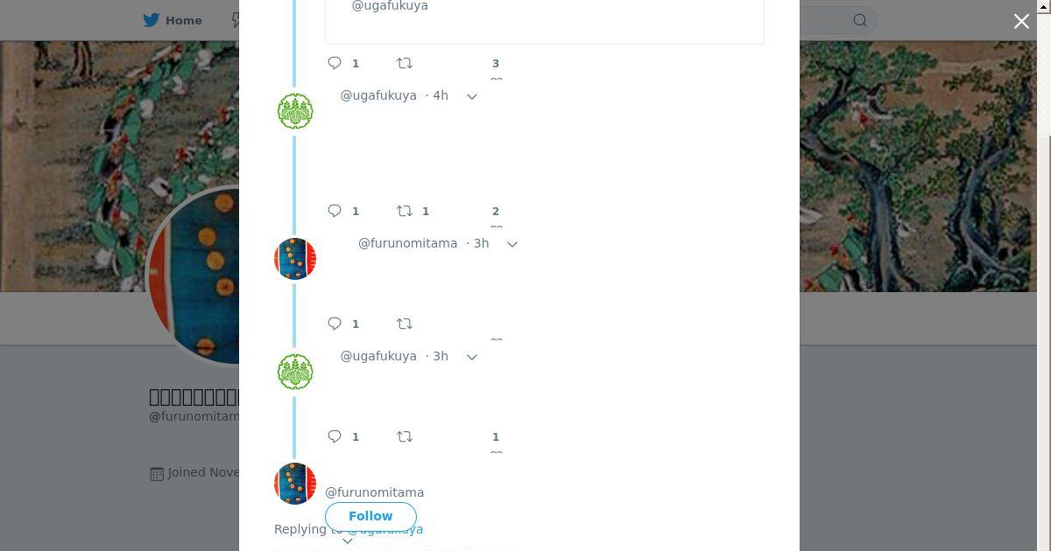
Task: Expand options chevron beside @furunomitama 3h
Action: click(512, 244)
